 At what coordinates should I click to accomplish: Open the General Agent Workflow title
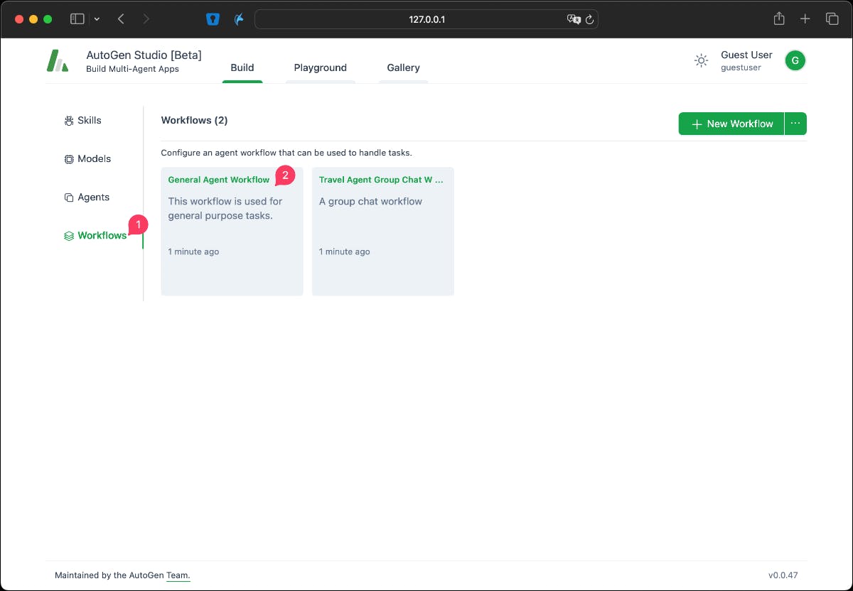pyautogui.click(x=219, y=180)
